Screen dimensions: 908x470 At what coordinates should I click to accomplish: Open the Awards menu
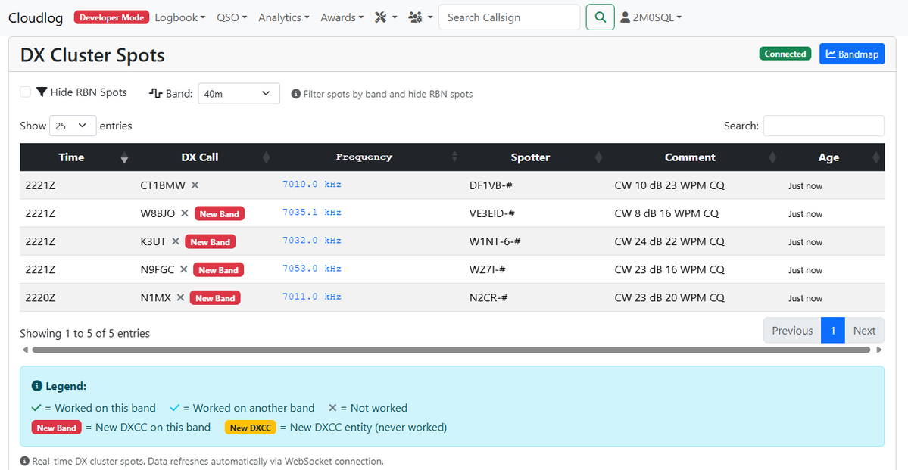click(341, 17)
